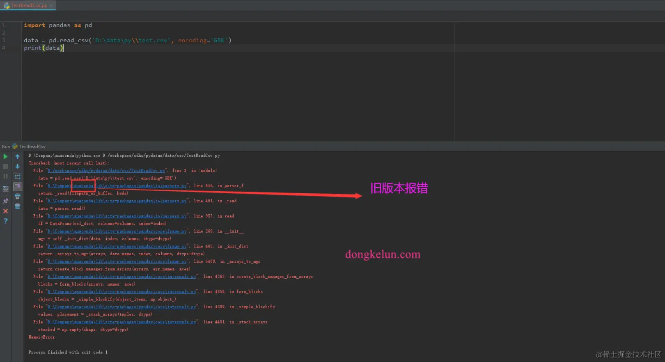The width and height of the screenshot is (665, 362).
Task: Click the print(data) code line
Action: pyautogui.click(x=44, y=48)
